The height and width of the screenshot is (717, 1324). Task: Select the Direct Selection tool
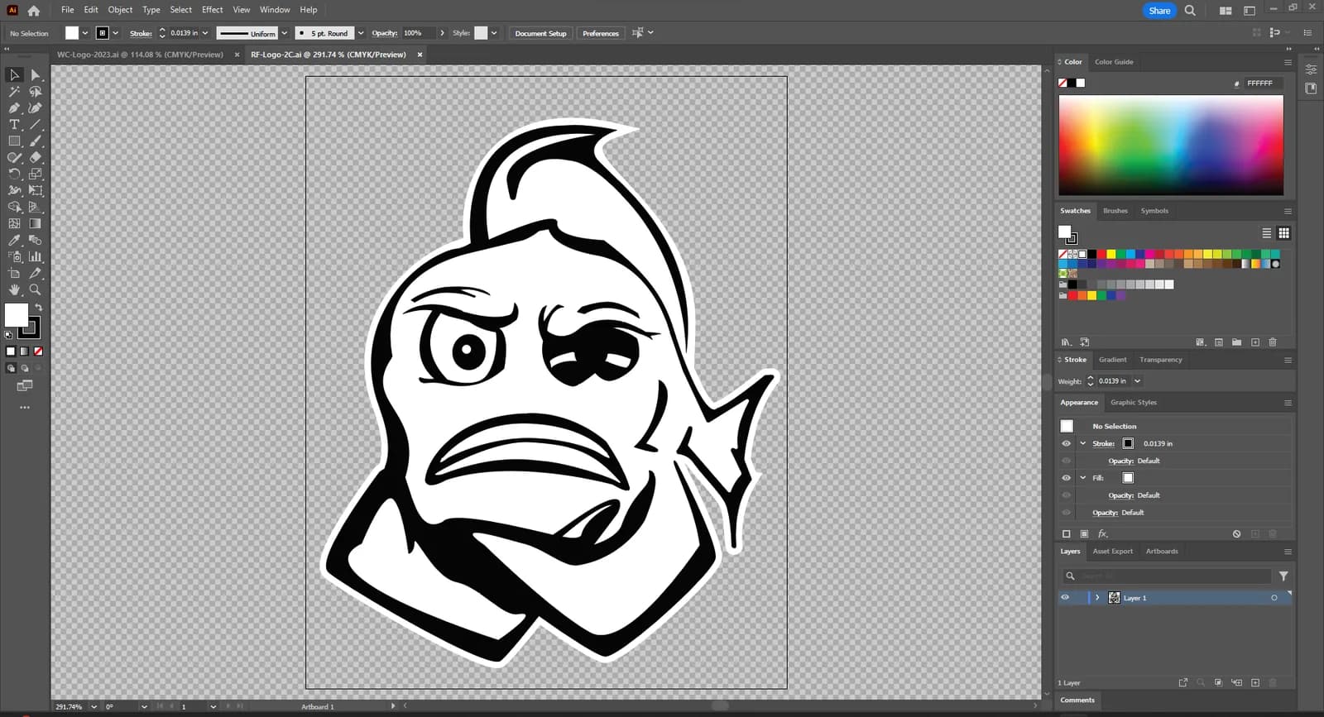pyautogui.click(x=35, y=74)
